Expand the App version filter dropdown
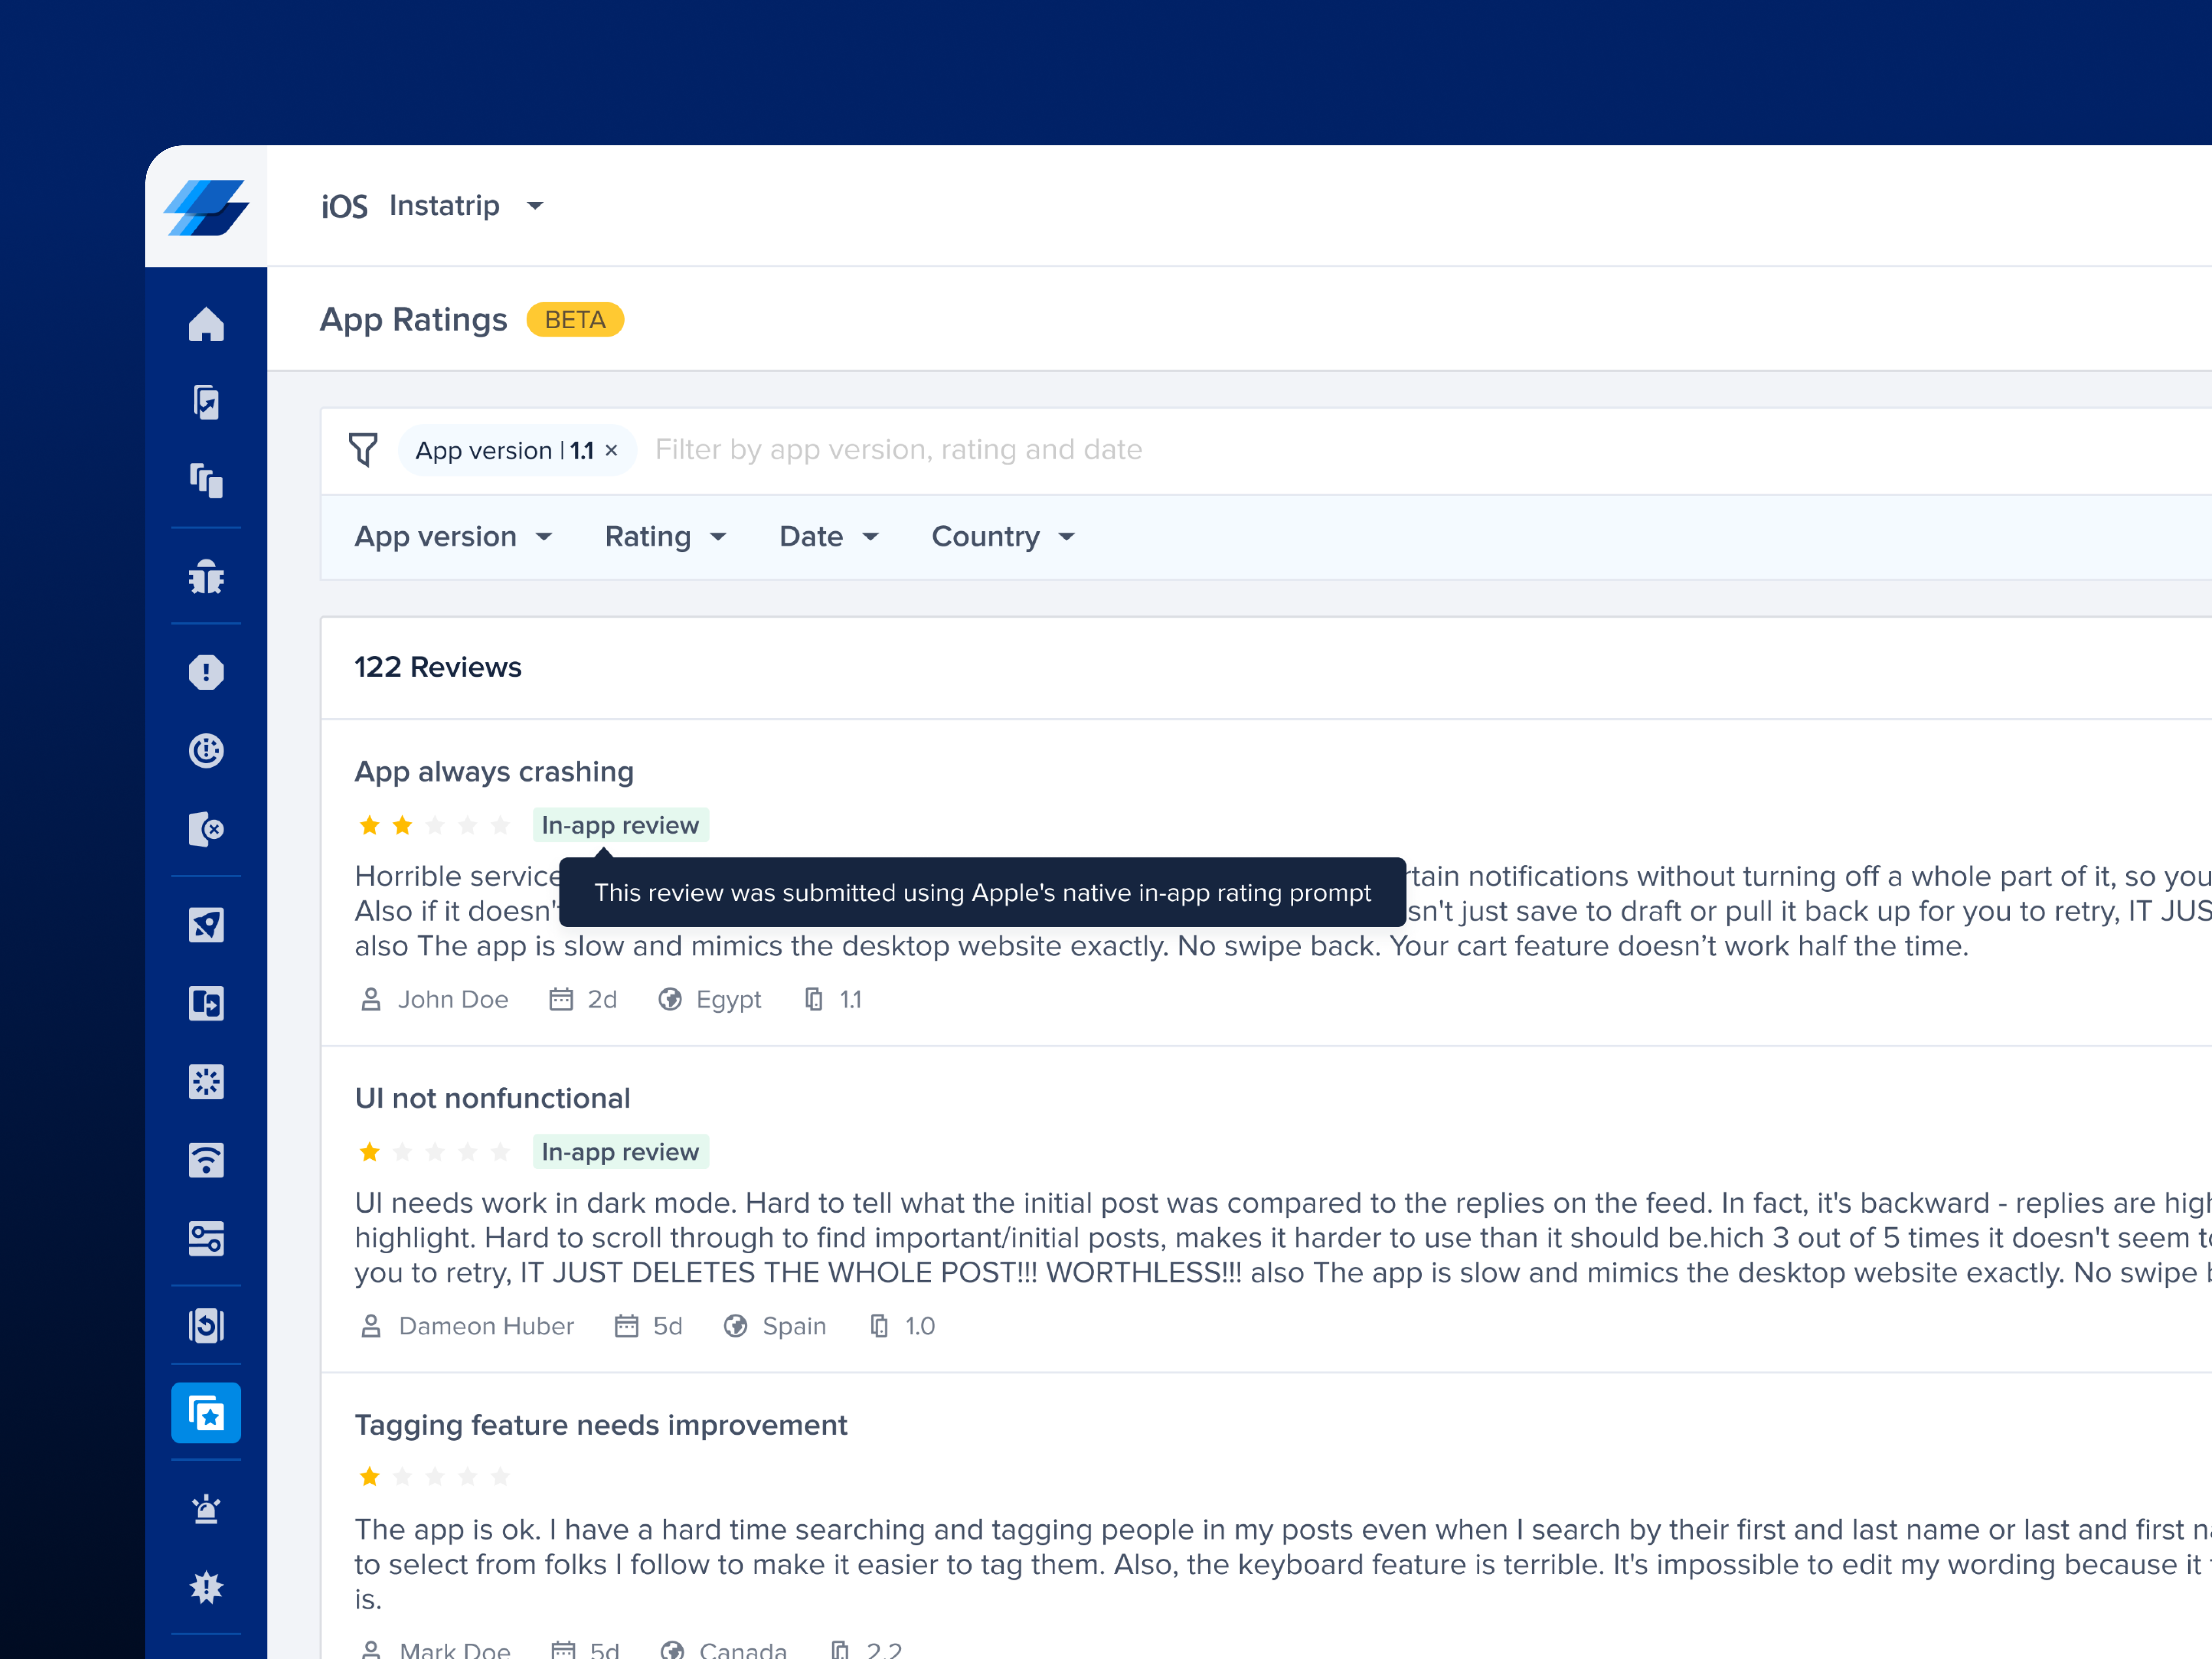 click(453, 536)
